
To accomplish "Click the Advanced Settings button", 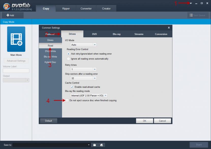I will 16,61.
